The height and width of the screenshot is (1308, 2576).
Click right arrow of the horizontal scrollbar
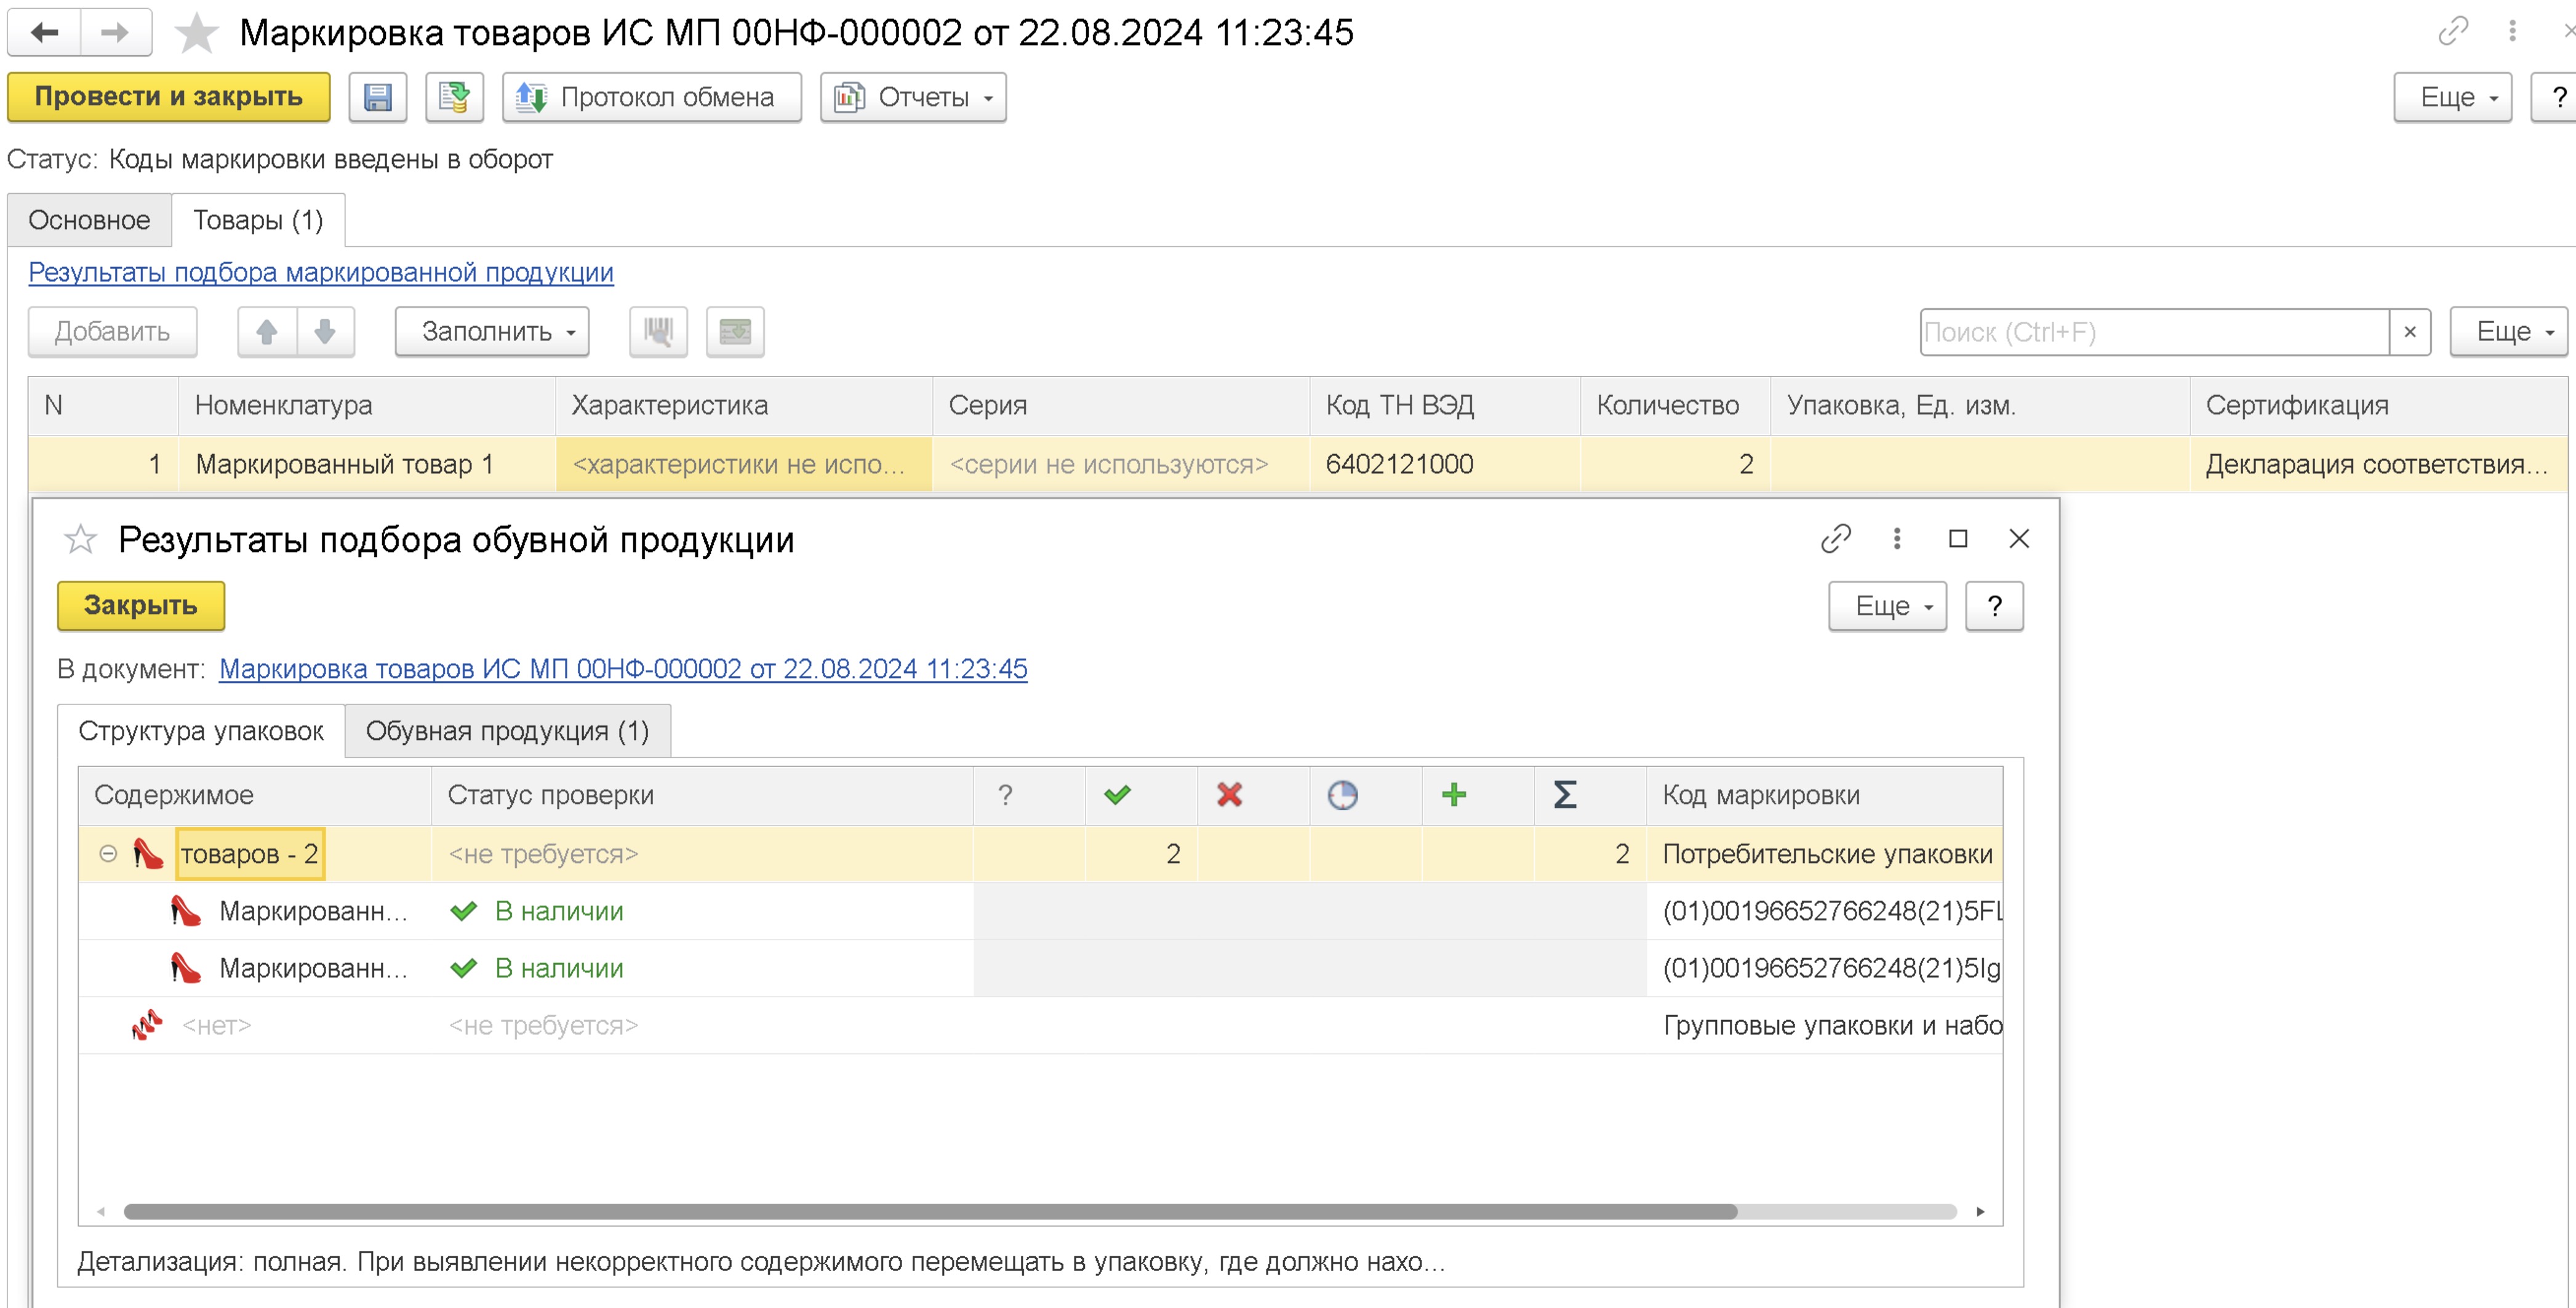[x=1980, y=1211]
